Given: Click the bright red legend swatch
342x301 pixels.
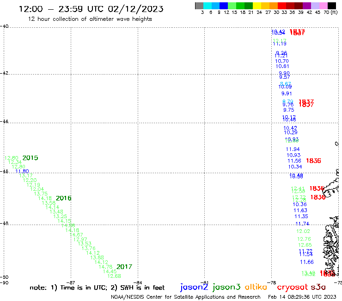Looking at the screenshot, I should [282, 6].
